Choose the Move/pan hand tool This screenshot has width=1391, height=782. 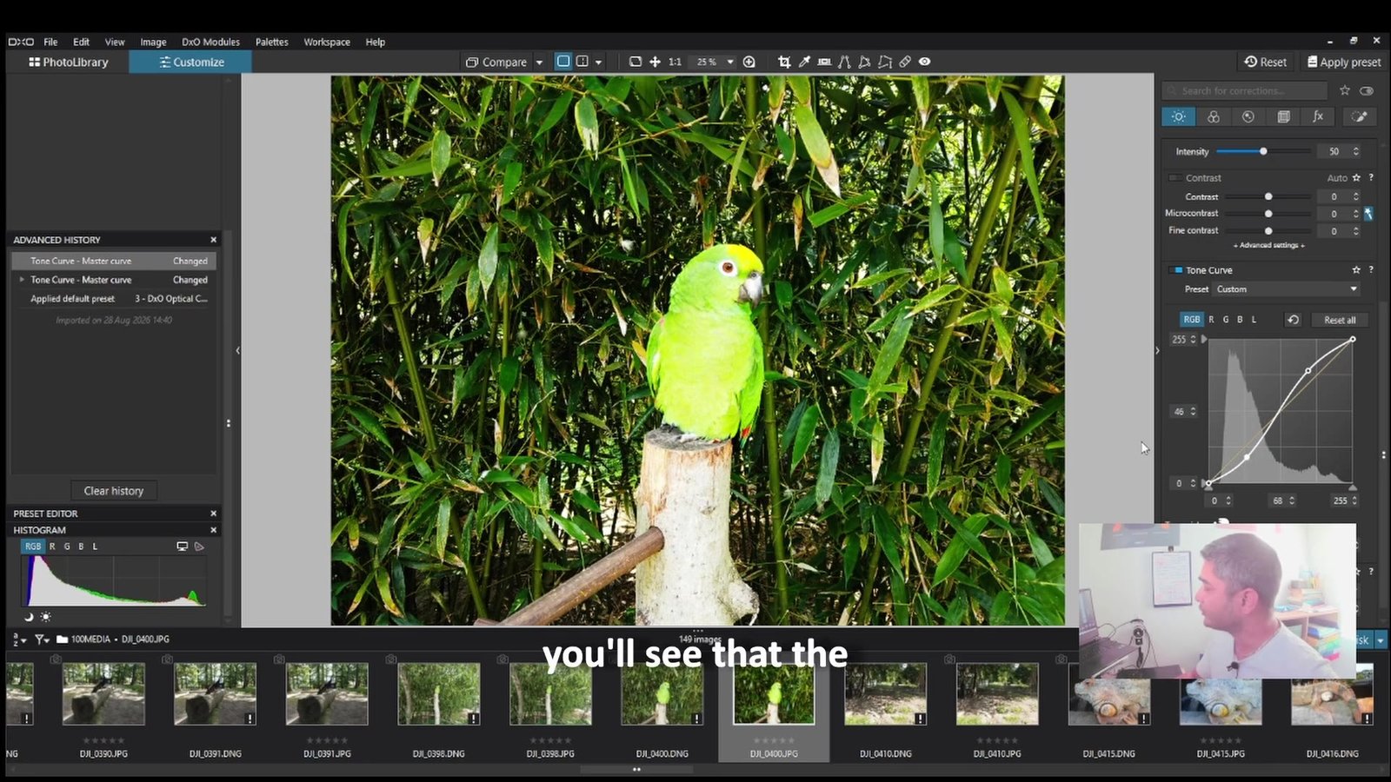pos(655,62)
